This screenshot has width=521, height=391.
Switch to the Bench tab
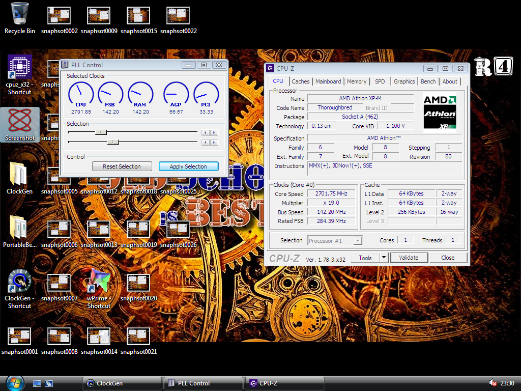coord(428,81)
